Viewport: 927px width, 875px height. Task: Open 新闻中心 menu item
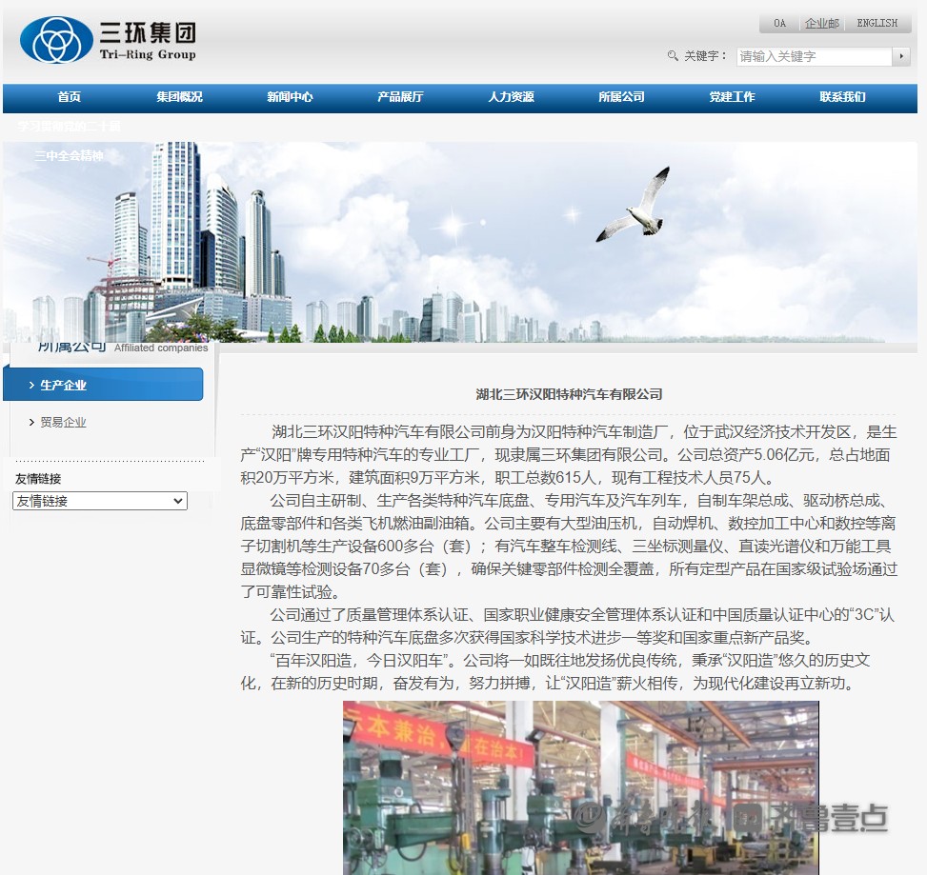click(290, 97)
